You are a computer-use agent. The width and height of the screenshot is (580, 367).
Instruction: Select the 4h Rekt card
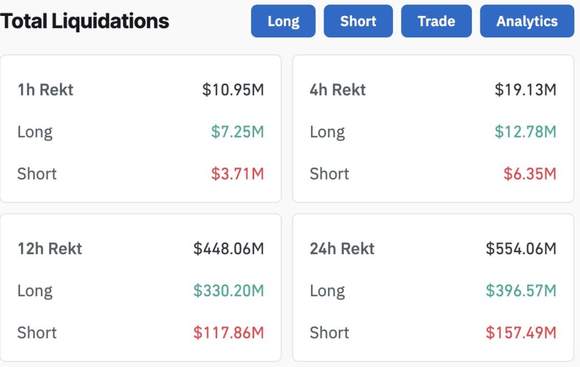433,129
